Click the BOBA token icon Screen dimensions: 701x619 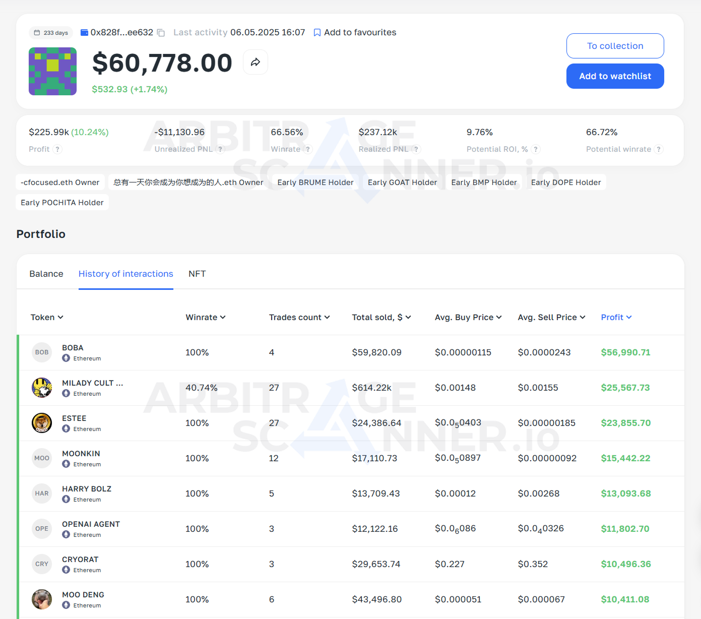pos(42,352)
